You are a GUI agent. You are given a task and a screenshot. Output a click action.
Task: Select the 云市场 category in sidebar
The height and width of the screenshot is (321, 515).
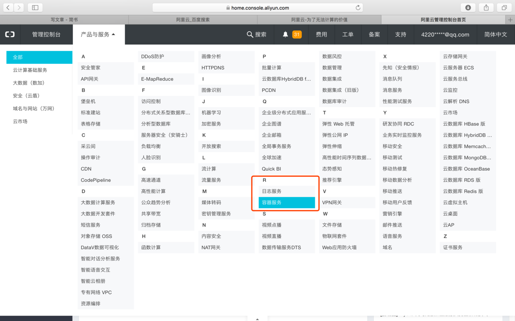[x=39, y=121]
